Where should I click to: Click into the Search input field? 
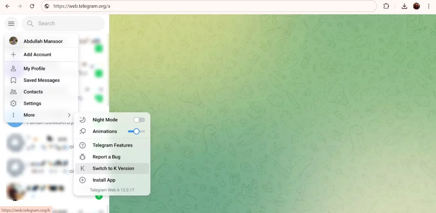coord(63,23)
